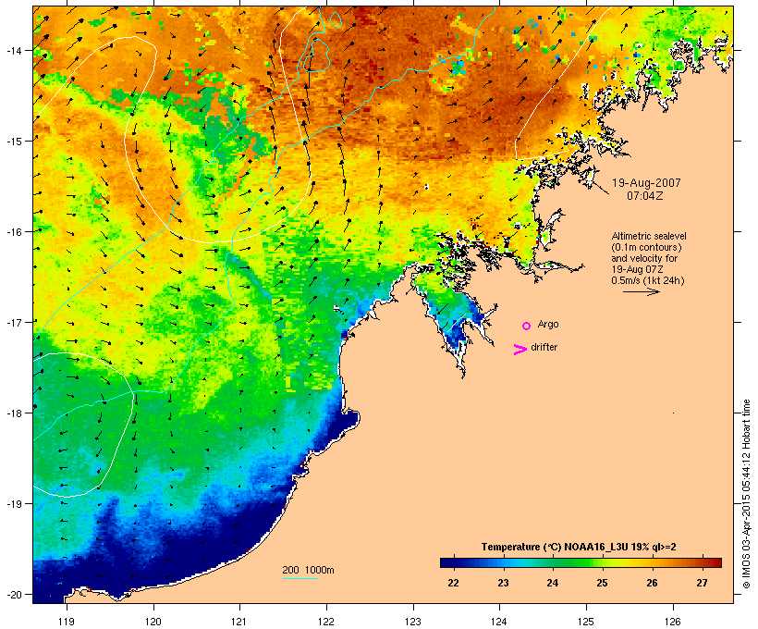The height and width of the screenshot is (629, 758).
Task: Click the longitude label 126
Action: [672, 622]
